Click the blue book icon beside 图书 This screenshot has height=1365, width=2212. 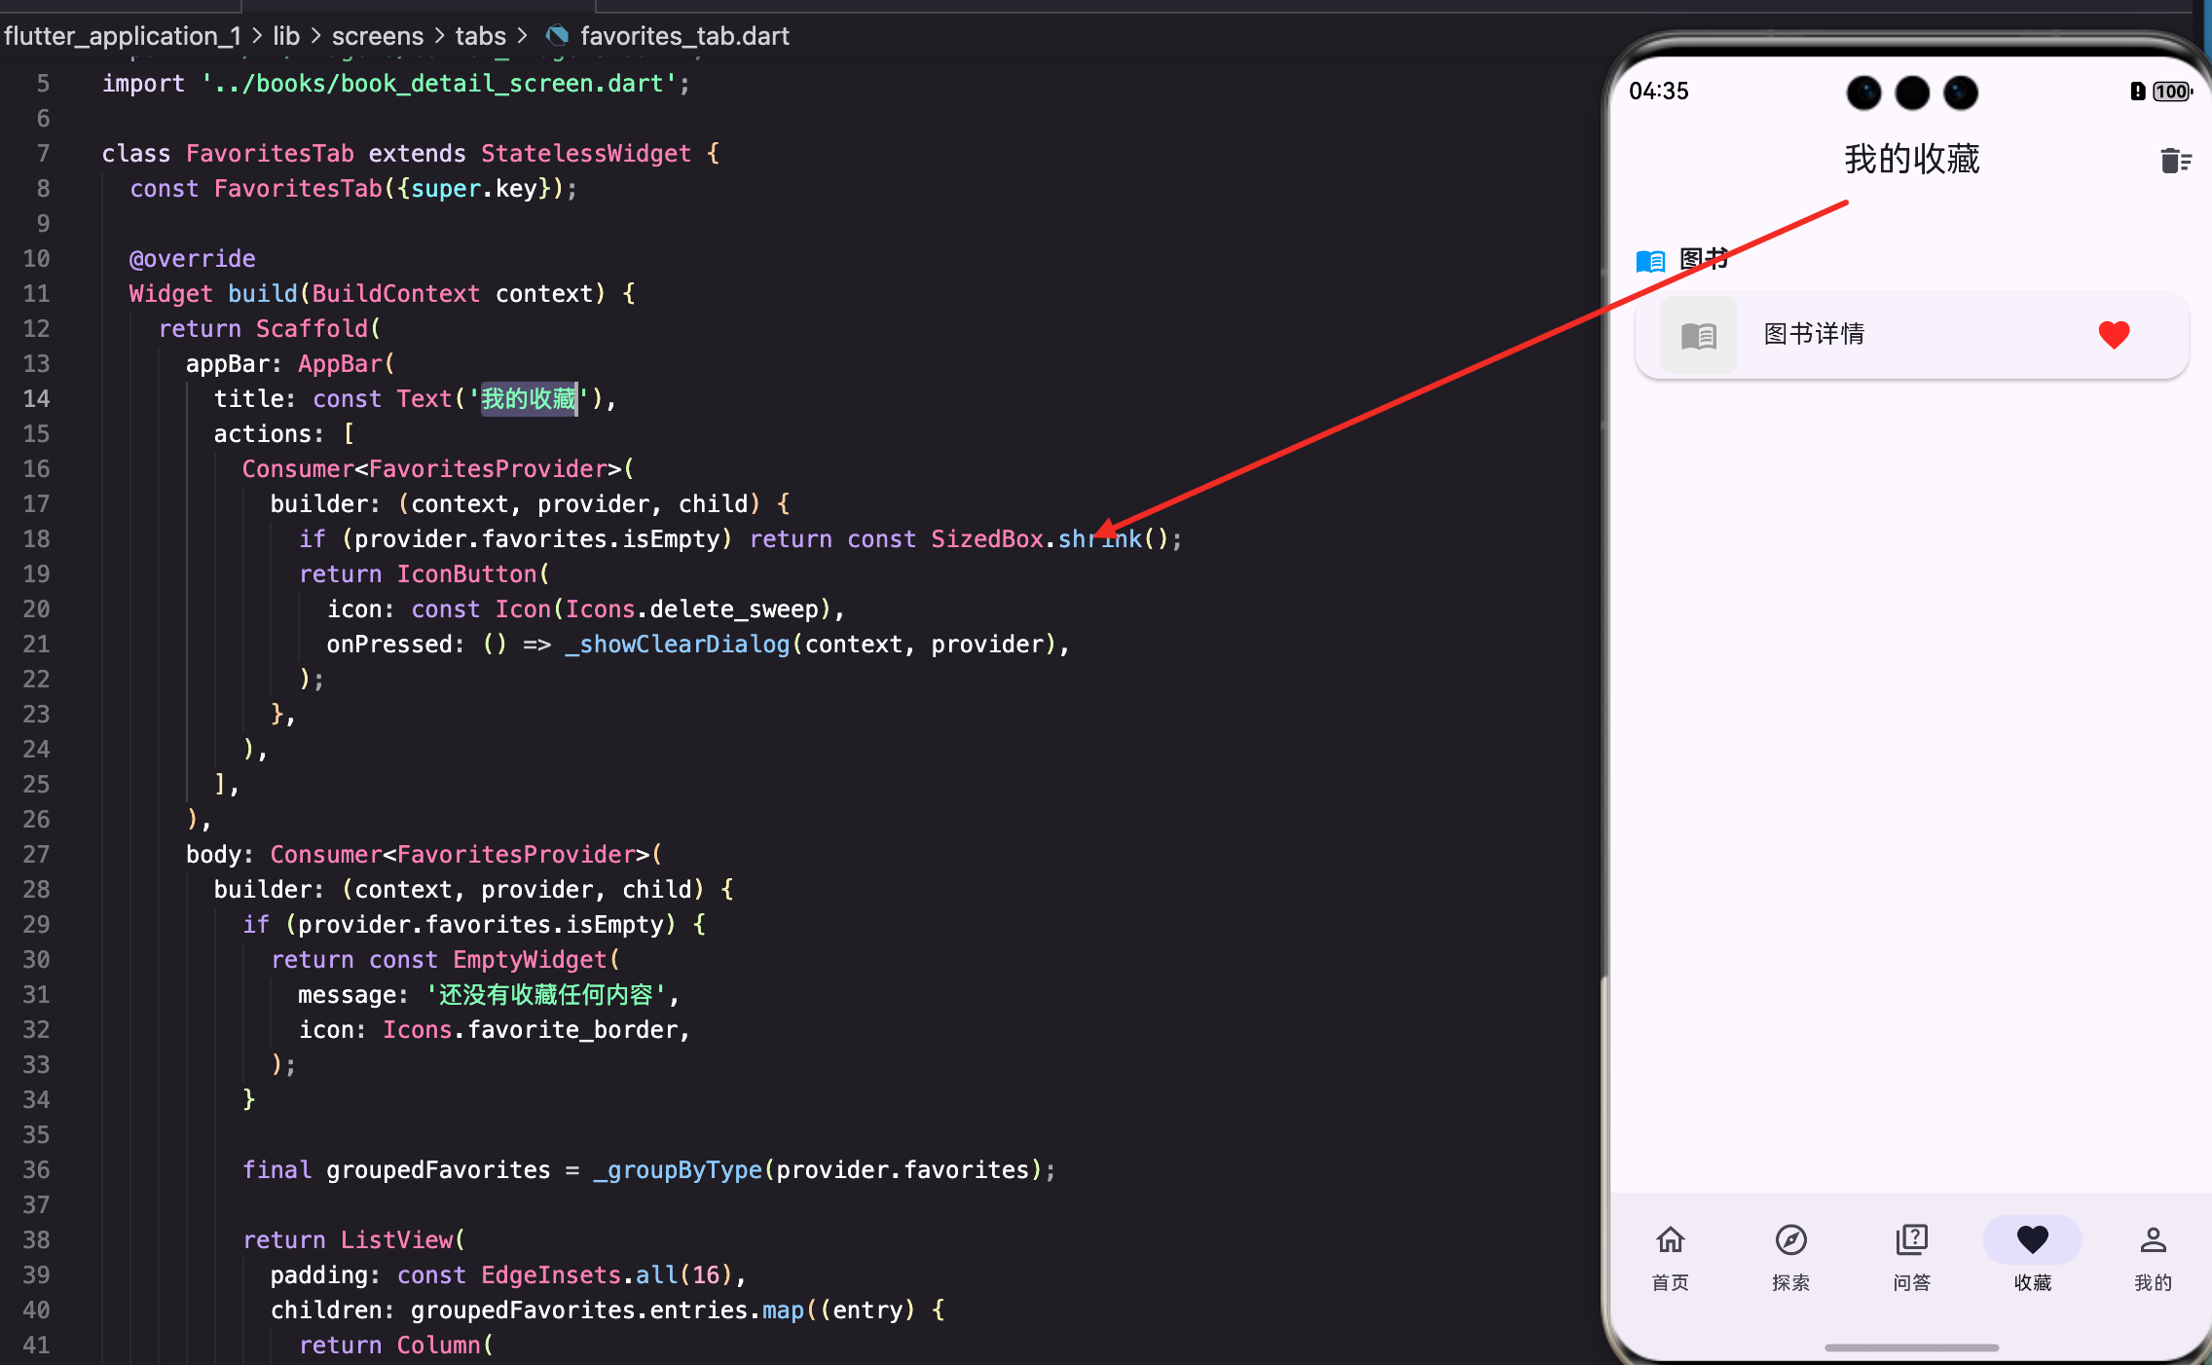pos(1650,261)
